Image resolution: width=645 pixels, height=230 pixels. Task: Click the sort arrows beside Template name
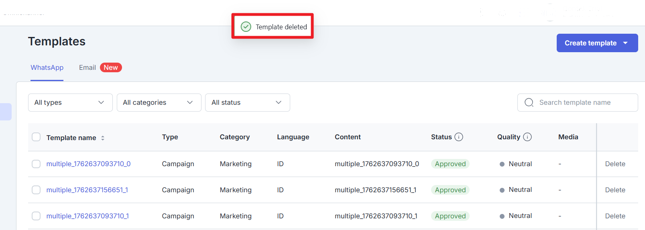click(x=103, y=138)
